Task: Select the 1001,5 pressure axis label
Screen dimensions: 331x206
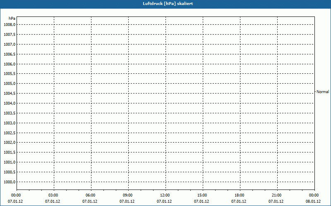Action: pos(10,152)
